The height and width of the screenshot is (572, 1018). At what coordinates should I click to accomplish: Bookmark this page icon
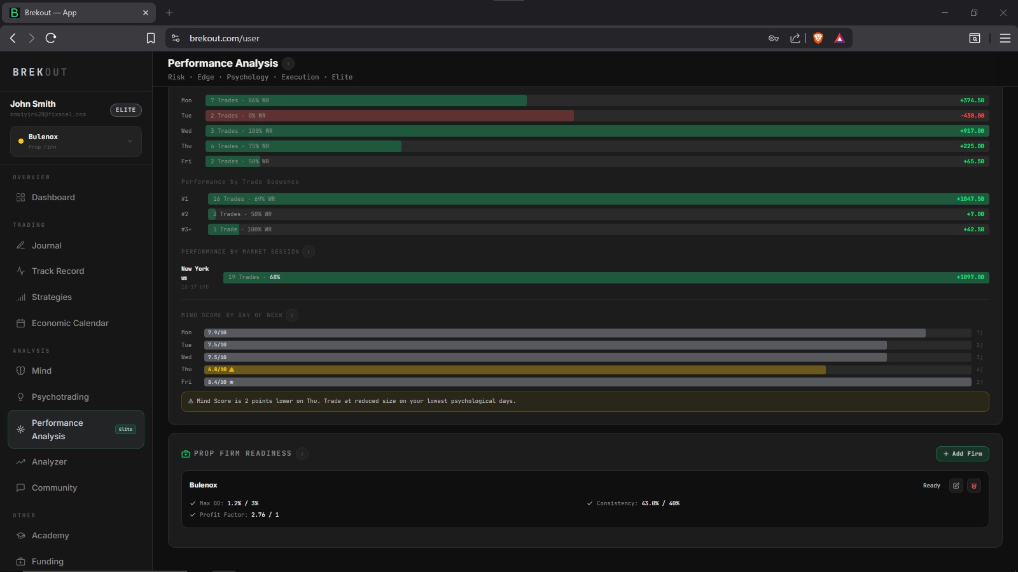(151, 38)
